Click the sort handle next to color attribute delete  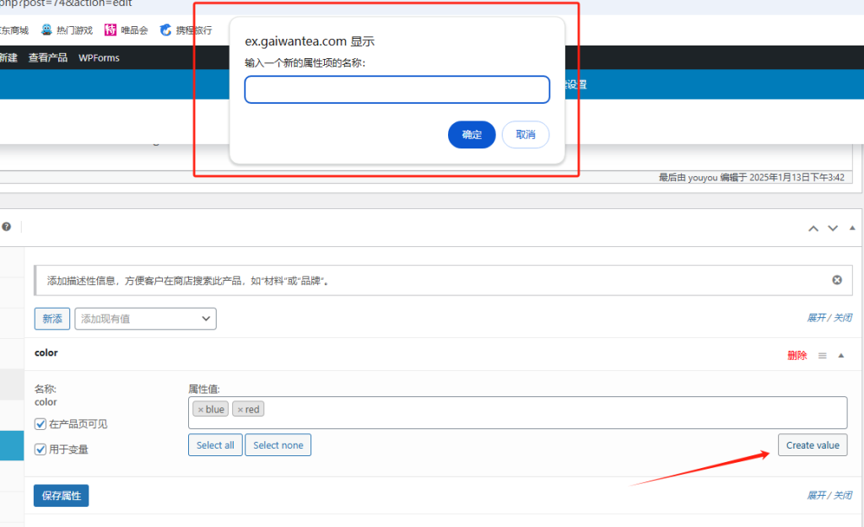822,355
